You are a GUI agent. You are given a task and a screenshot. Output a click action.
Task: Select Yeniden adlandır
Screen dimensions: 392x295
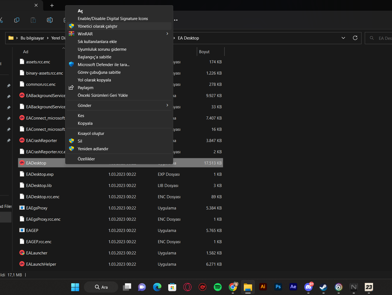pyautogui.click(x=119, y=149)
